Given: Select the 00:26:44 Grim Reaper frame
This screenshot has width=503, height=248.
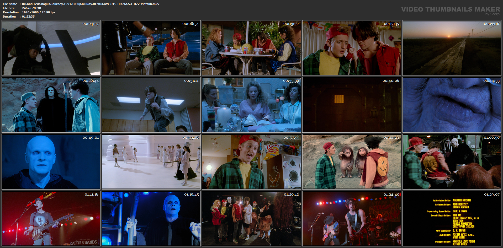Looking at the screenshot, I should [51, 105].
